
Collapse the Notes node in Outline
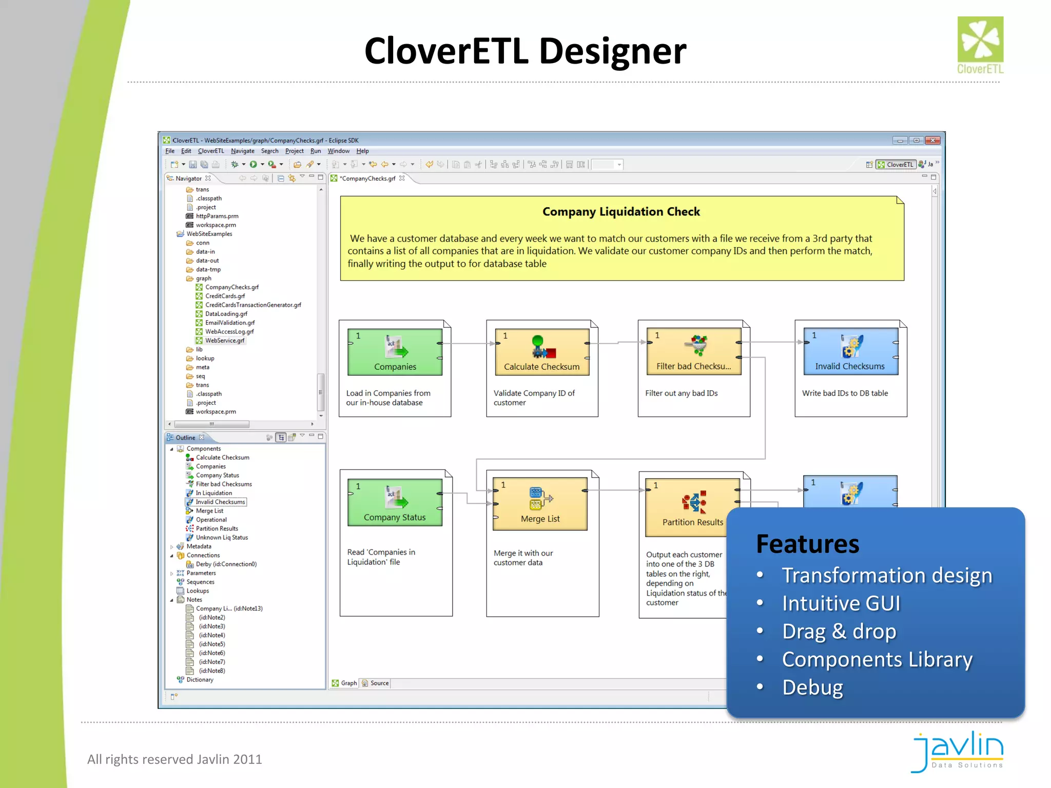pyautogui.click(x=171, y=600)
